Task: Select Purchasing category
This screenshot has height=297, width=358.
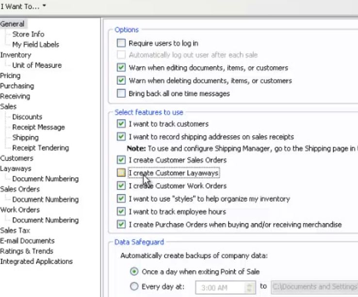Action: click(x=17, y=86)
